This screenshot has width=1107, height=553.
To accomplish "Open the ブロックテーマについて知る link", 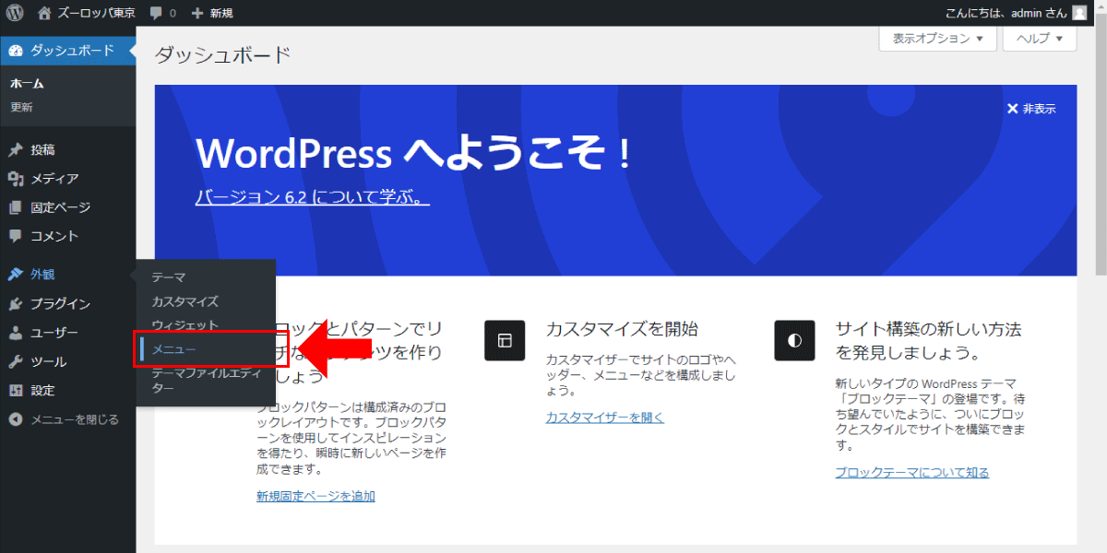I will (x=912, y=473).
